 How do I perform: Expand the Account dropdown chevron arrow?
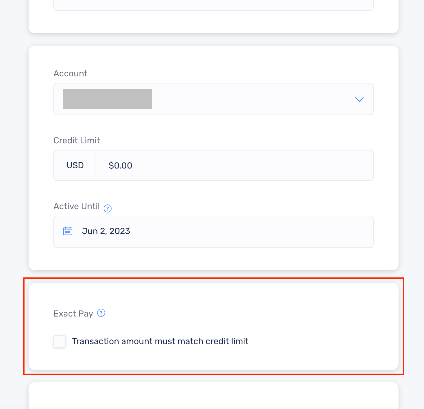point(359,99)
